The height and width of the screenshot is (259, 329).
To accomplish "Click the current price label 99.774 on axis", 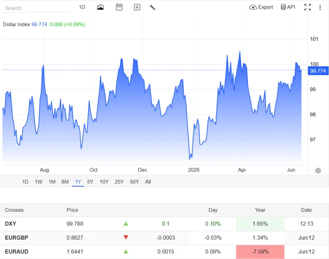I will (x=318, y=71).
